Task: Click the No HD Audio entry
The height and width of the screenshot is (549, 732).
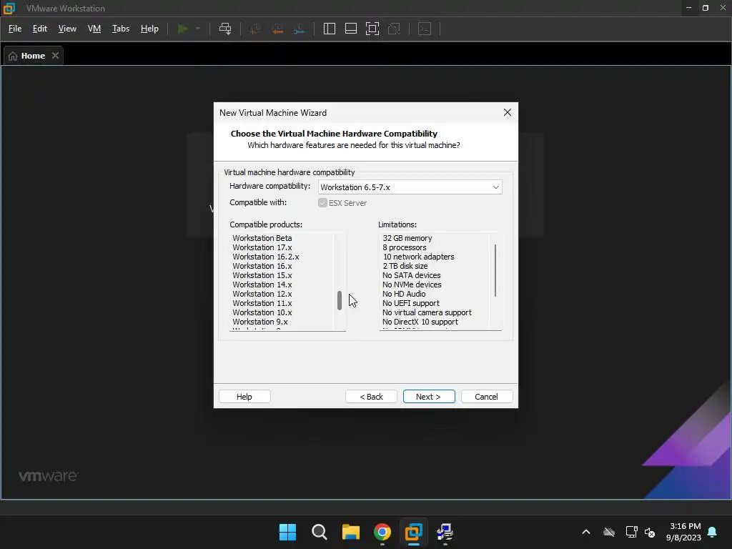Action: click(404, 294)
